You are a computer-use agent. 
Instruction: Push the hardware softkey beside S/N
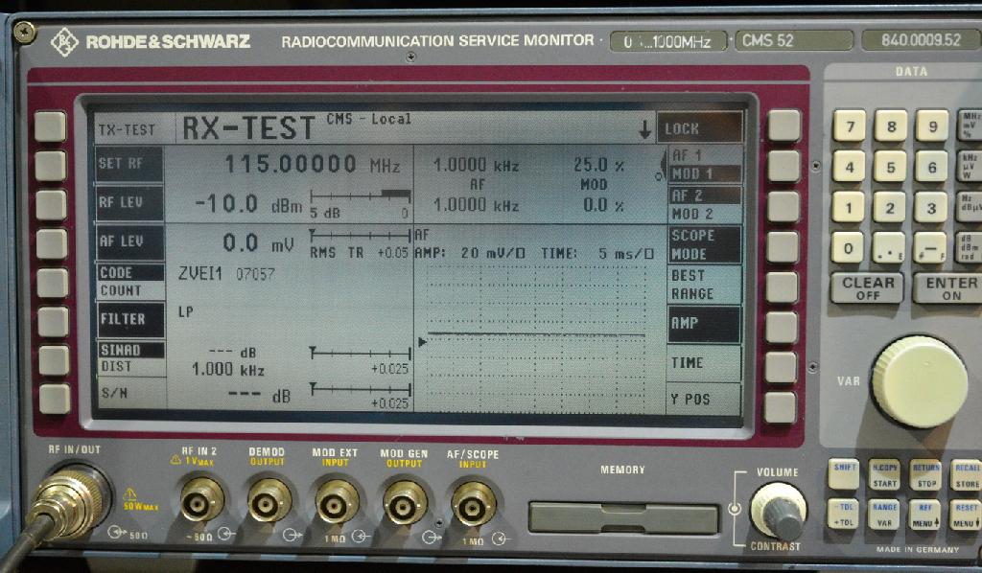pos(55,400)
